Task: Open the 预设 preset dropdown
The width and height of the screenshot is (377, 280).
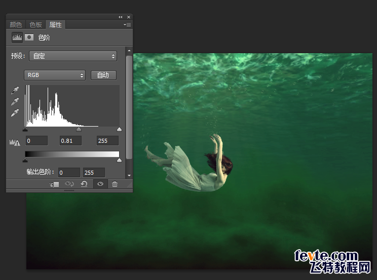Action: click(73, 56)
